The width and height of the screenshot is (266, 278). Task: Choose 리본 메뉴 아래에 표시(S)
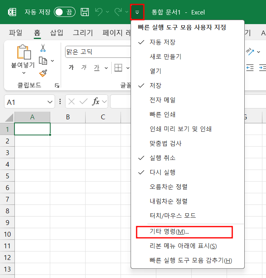tap(188, 246)
